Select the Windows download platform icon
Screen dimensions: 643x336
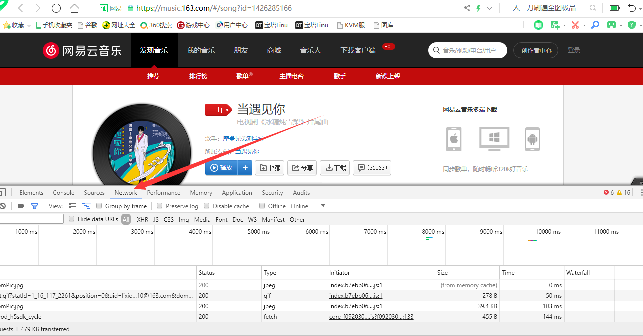point(494,139)
